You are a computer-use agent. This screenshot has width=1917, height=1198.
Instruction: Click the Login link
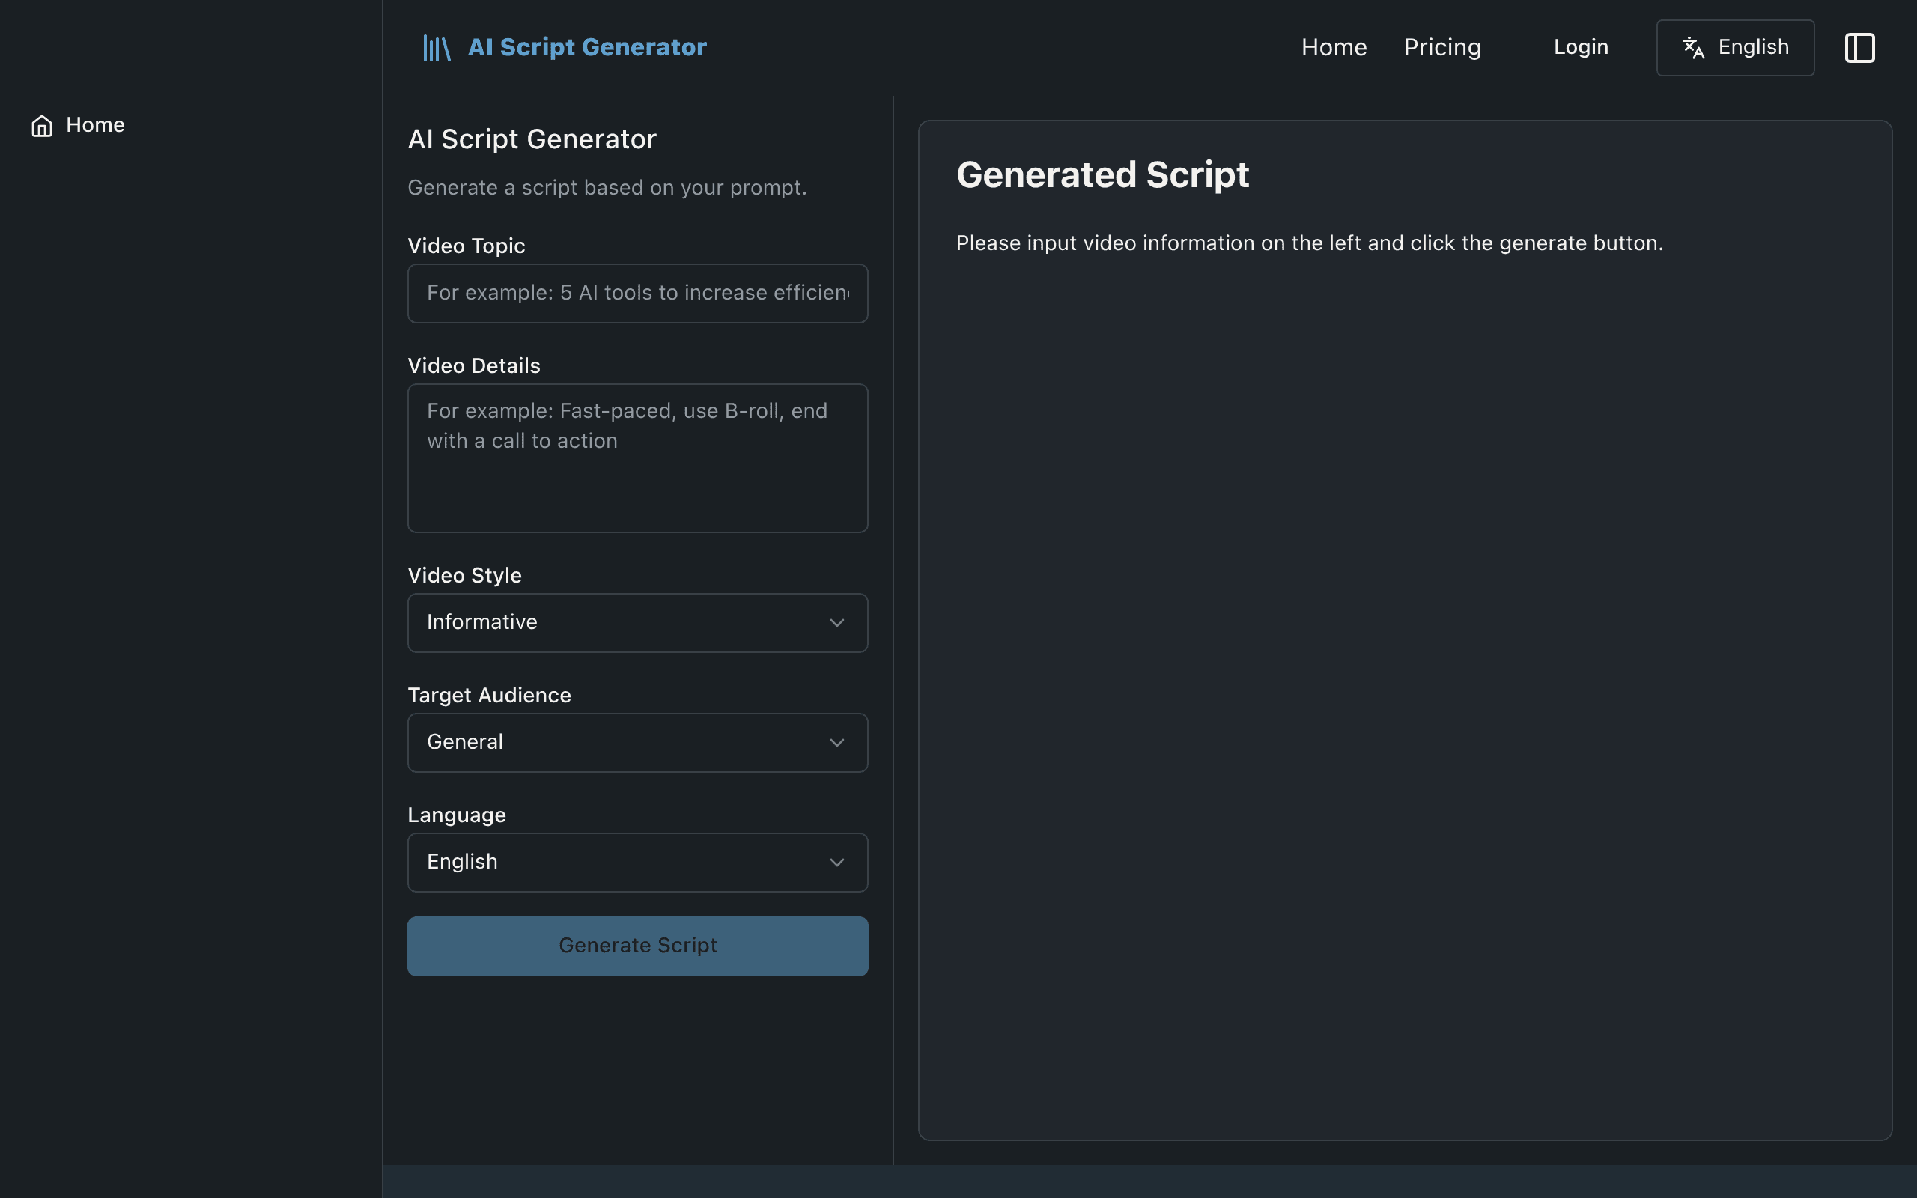coord(1580,47)
